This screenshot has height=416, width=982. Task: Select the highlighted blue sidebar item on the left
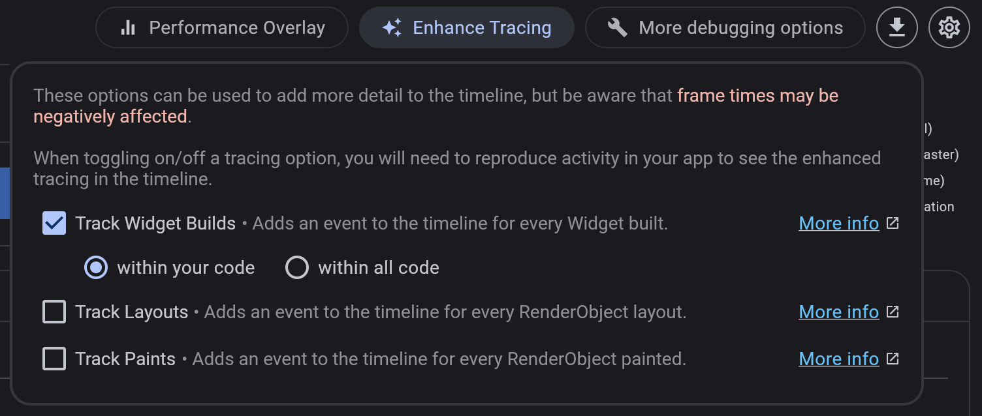(3, 193)
